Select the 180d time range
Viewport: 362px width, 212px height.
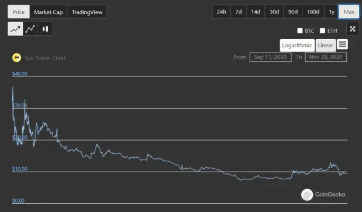(313, 12)
